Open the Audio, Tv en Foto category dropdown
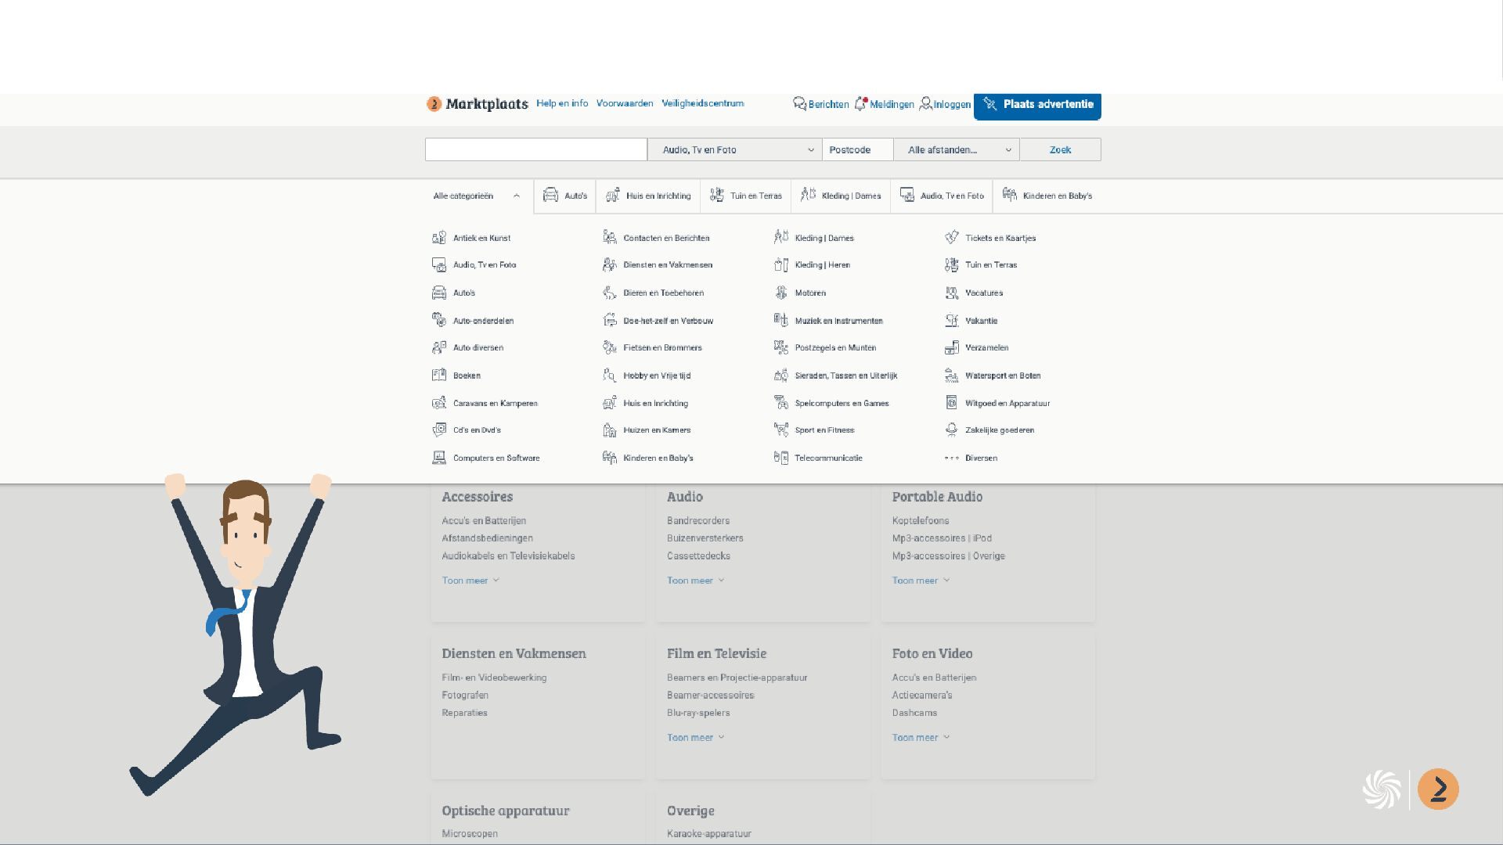1503x845 pixels. tap(734, 149)
